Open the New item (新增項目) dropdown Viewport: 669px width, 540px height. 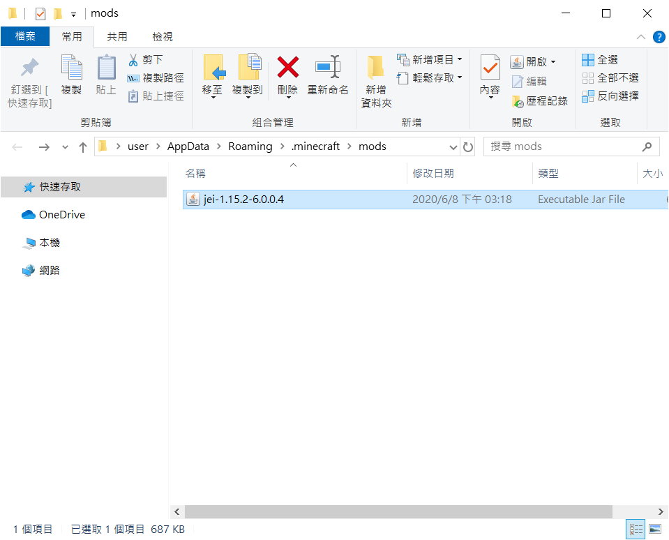pyautogui.click(x=460, y=60)
